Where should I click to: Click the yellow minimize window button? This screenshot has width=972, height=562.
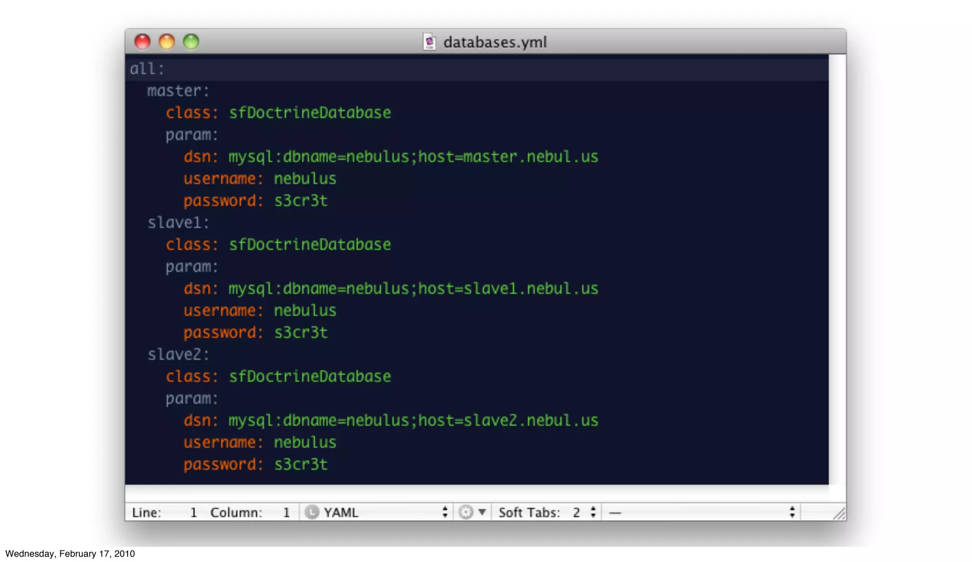point(167,42)
